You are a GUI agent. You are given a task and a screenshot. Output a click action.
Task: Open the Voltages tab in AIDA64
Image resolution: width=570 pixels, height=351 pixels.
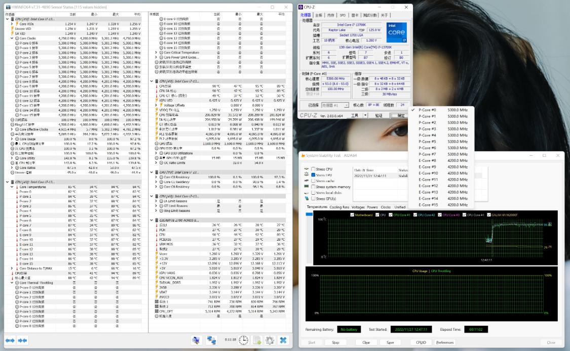358,207
